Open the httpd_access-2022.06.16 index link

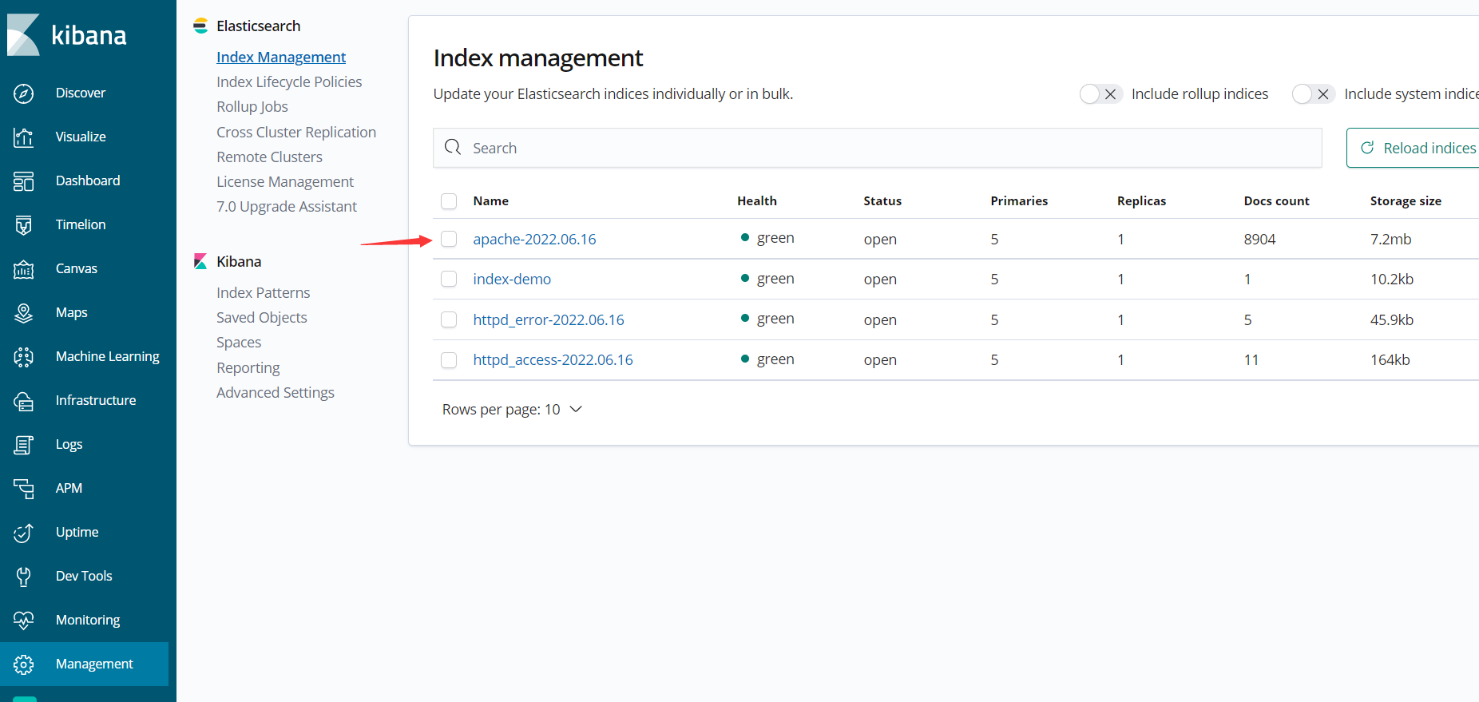(x=553, y=360)
